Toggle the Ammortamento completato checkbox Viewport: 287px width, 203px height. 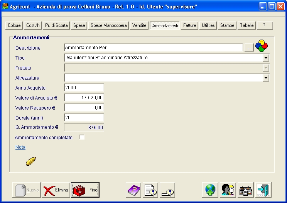click(x=82, y=137)
